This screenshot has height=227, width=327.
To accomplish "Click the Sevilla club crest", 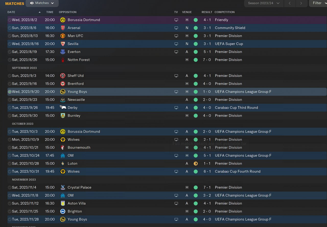I will tap(63, 44).
